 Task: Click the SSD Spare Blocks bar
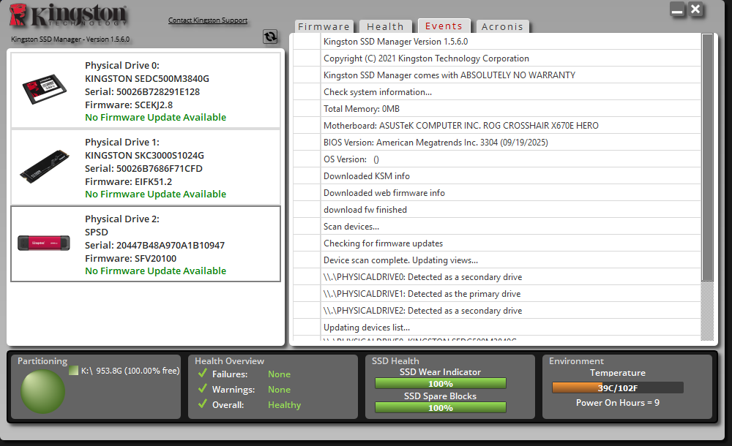pyautogui.click(x=440, y=408)
